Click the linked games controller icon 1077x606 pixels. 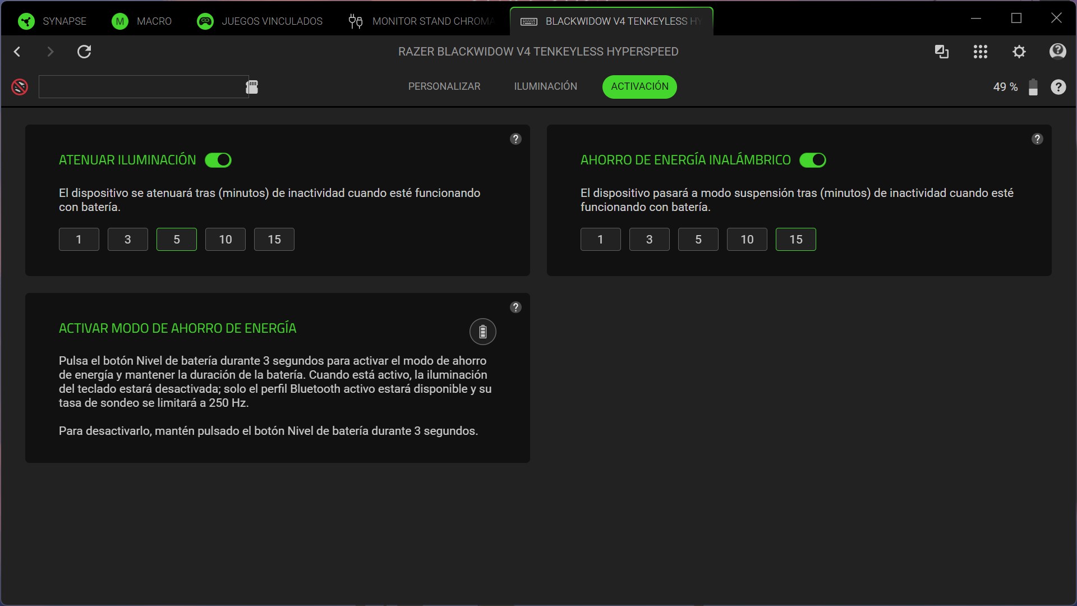205,21
